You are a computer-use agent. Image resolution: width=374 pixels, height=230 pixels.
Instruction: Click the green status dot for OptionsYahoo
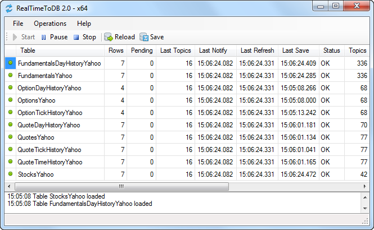click(x=10, y=100)
